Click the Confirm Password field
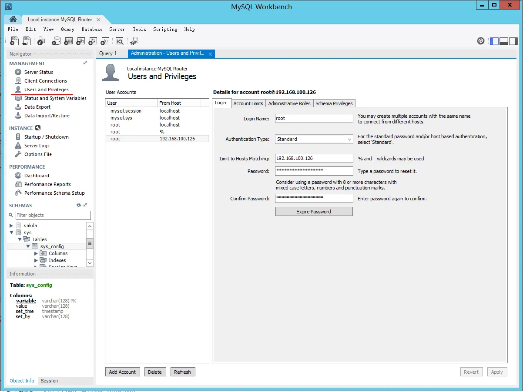 tap(314, 198)
